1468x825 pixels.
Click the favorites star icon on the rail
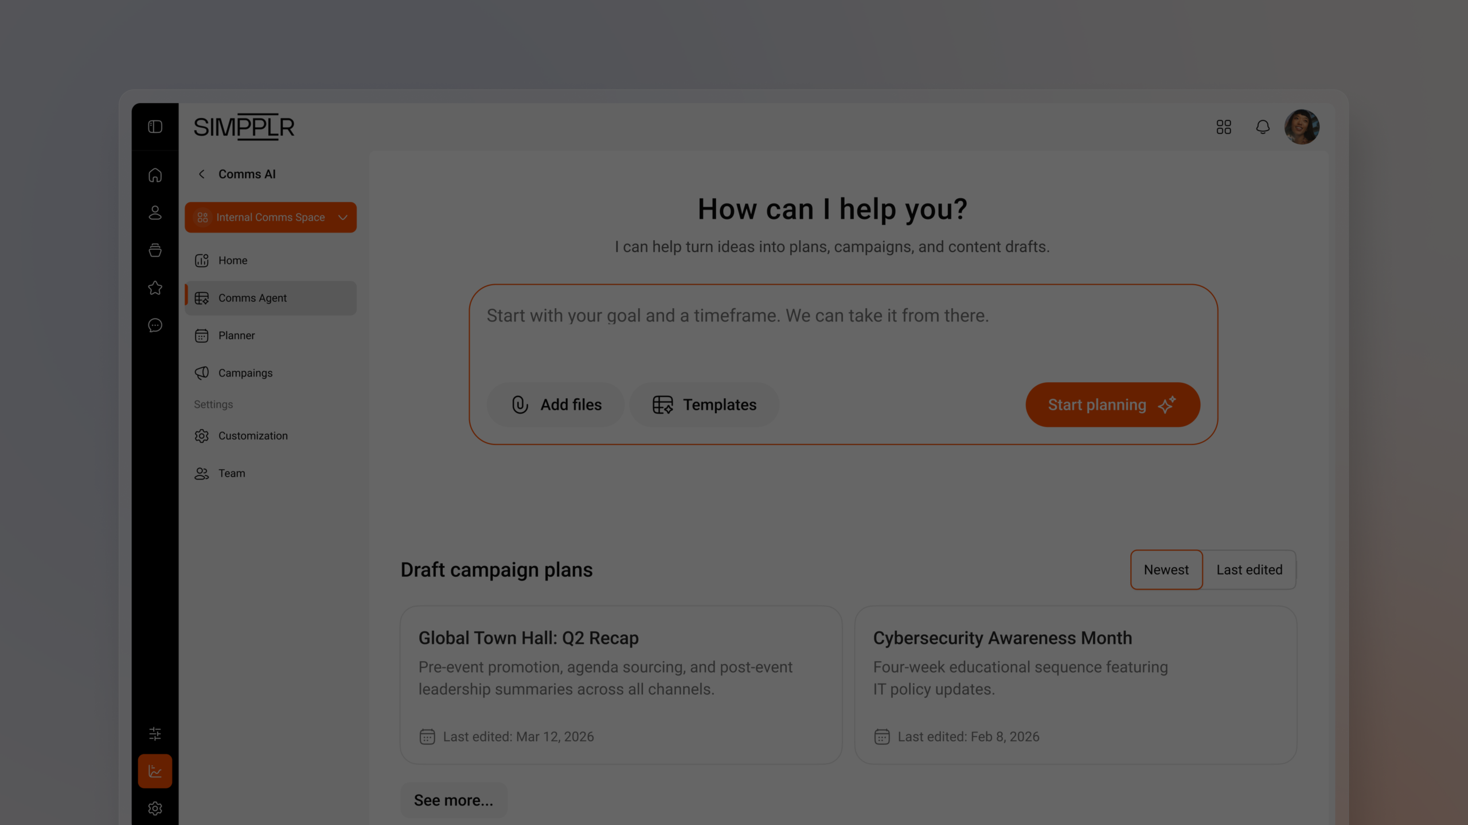point(155,288)
